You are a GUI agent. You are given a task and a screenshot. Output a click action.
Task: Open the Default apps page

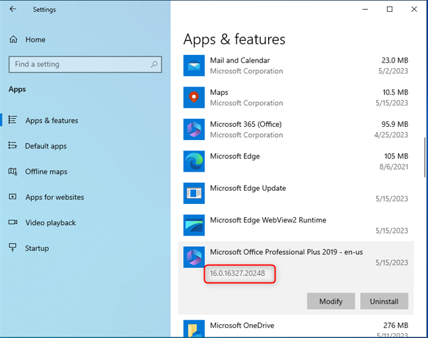tap(46, 146)
